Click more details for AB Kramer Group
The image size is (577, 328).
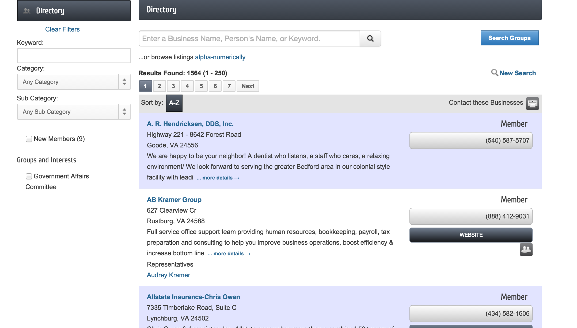tap(229, 253)
